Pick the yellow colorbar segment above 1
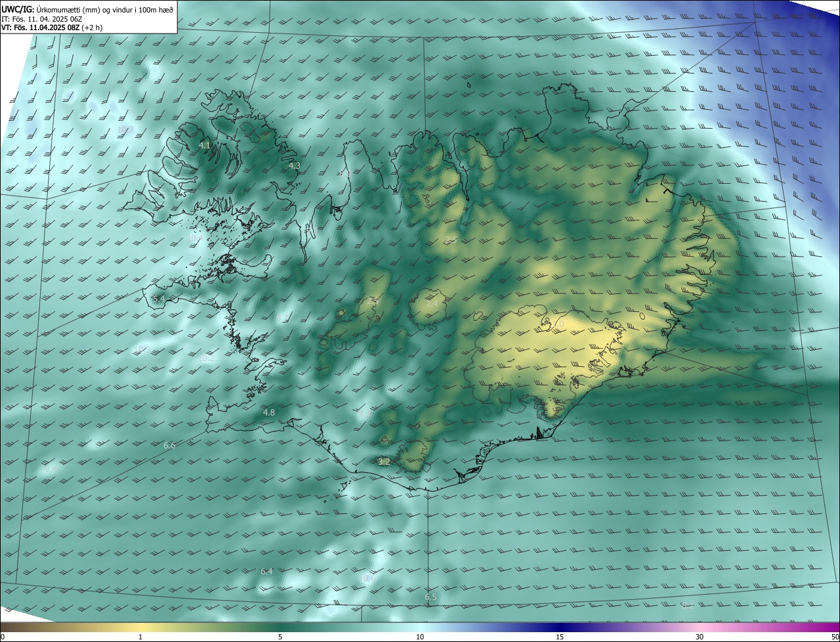 point(140,627)
